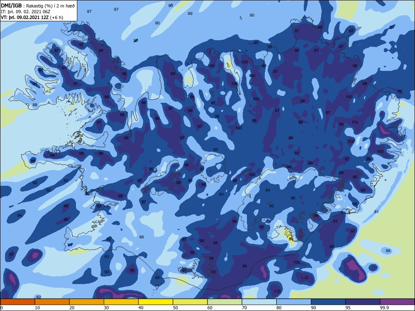Click the legend tick label '50'
The width and height of the screenshot is (415, 311).
pyautogui.click(x=175, y=308)
